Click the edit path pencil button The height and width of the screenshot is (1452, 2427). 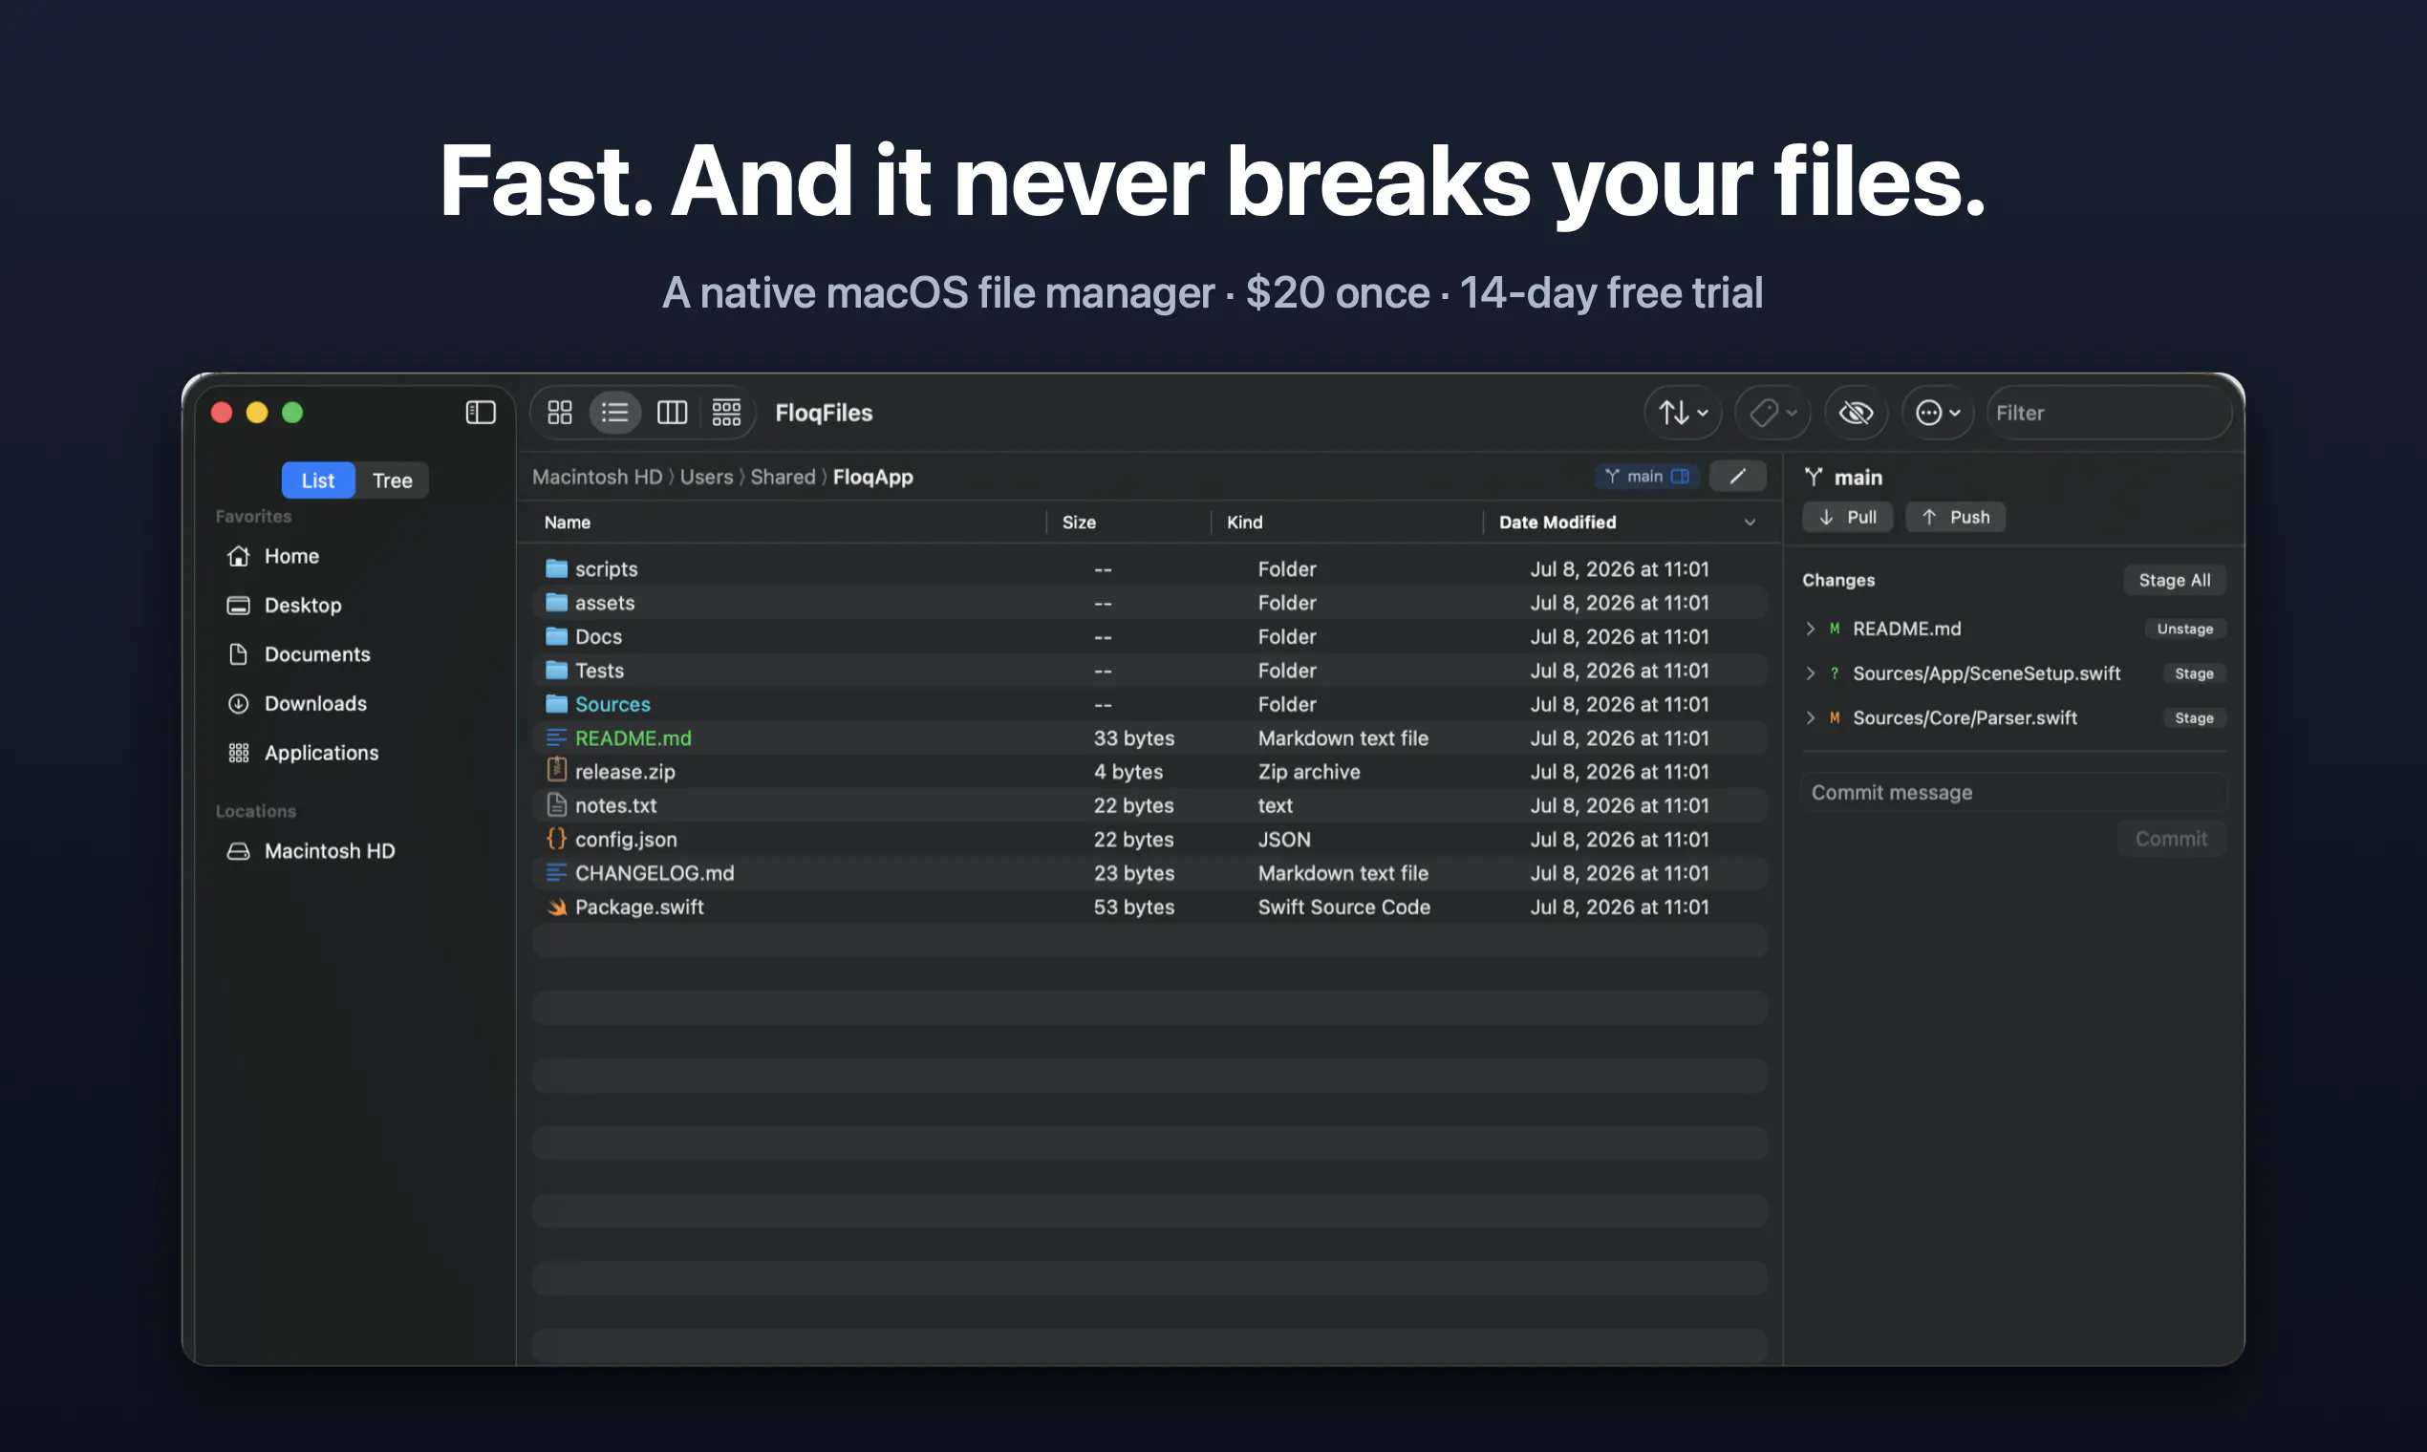click(1738, 477)
